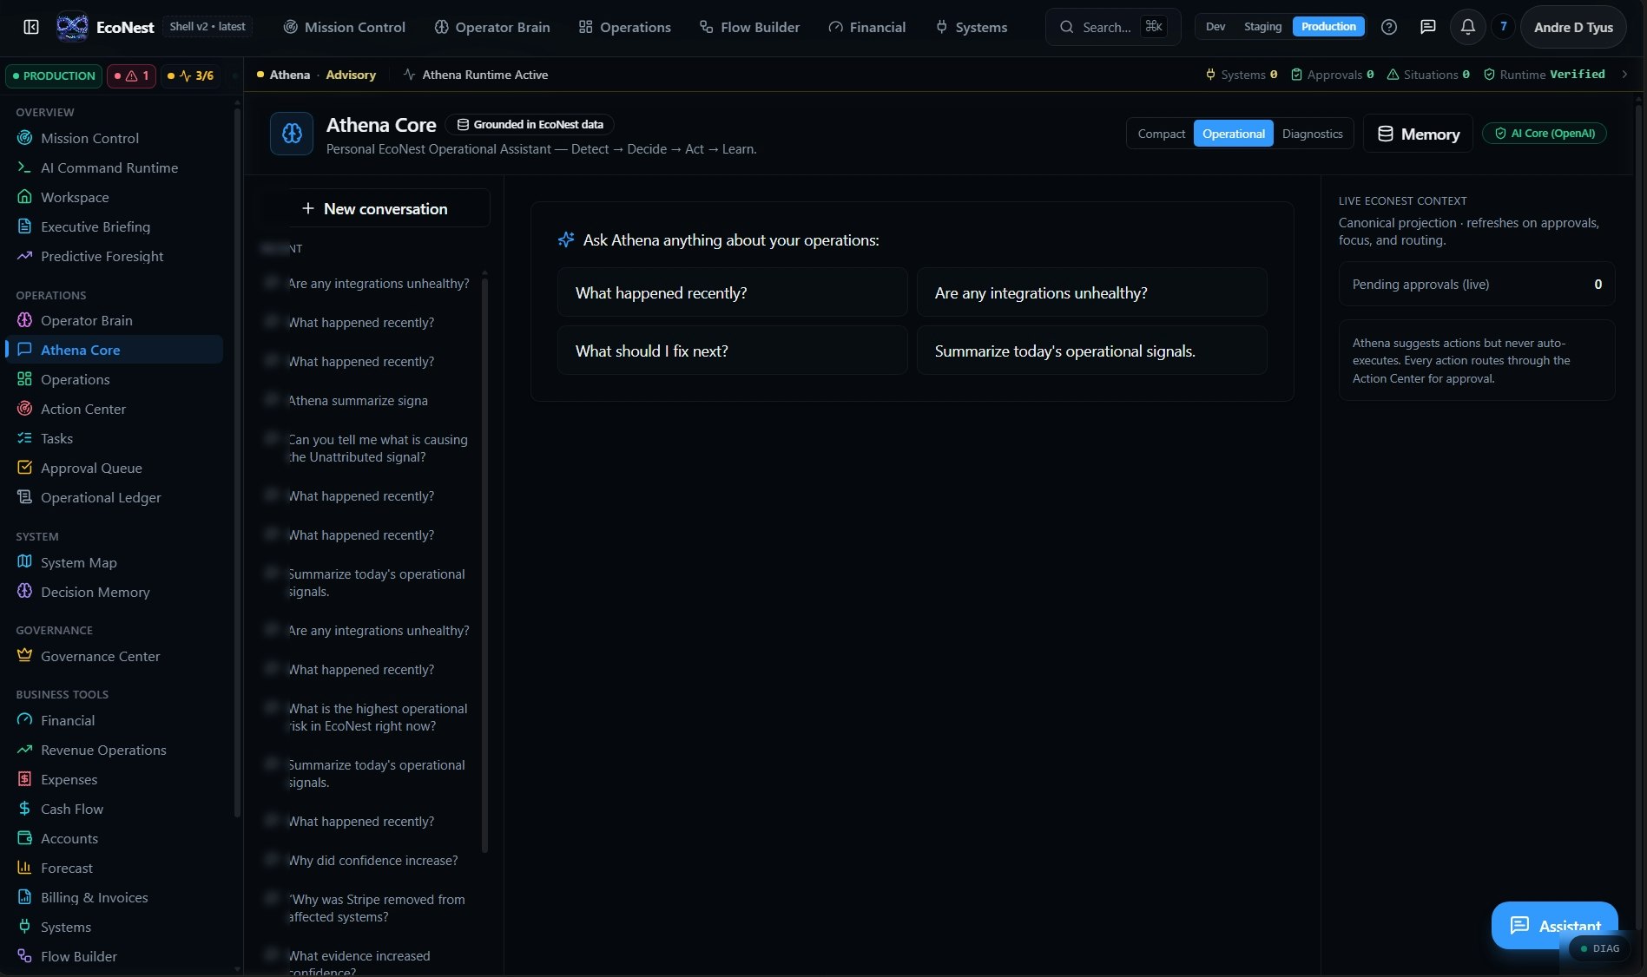The width and height of the screenshot is (1647, 977).
Task: Click the Cash Flow dollar icon
Action: (x=24, y=809)
